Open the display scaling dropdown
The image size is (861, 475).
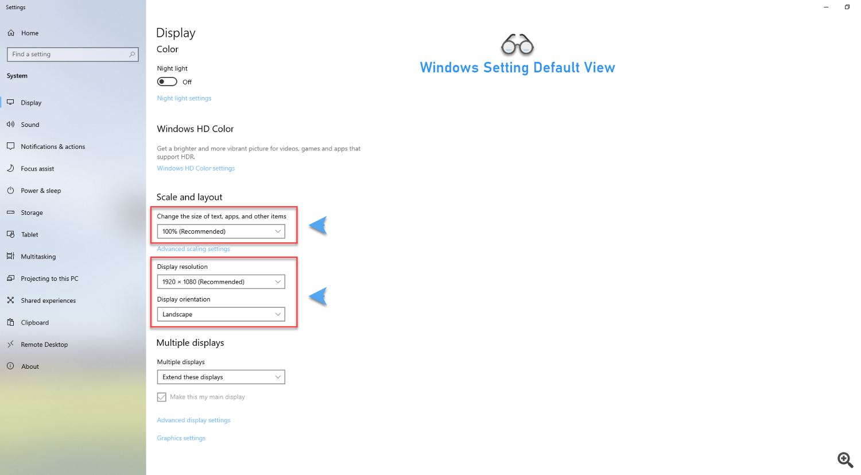[x=221, y=231]
